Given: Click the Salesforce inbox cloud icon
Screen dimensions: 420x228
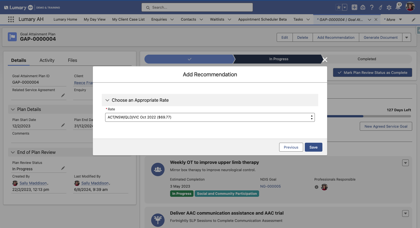Looking at the screenshot, I should [363, 7].
